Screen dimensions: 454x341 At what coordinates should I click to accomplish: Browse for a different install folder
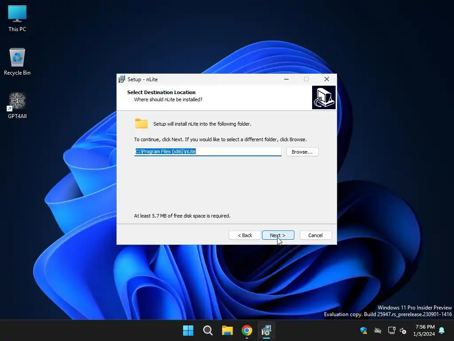coord(302,152)
